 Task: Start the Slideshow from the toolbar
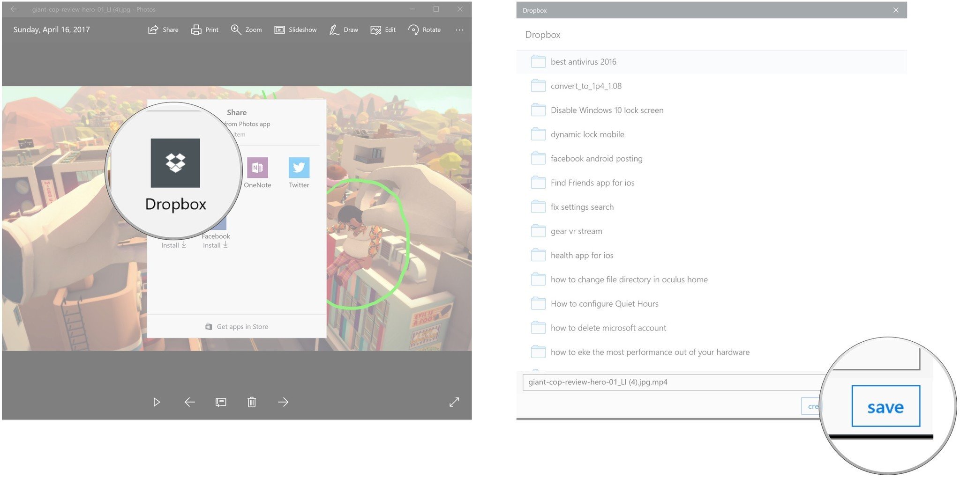[x=295, y=29]
